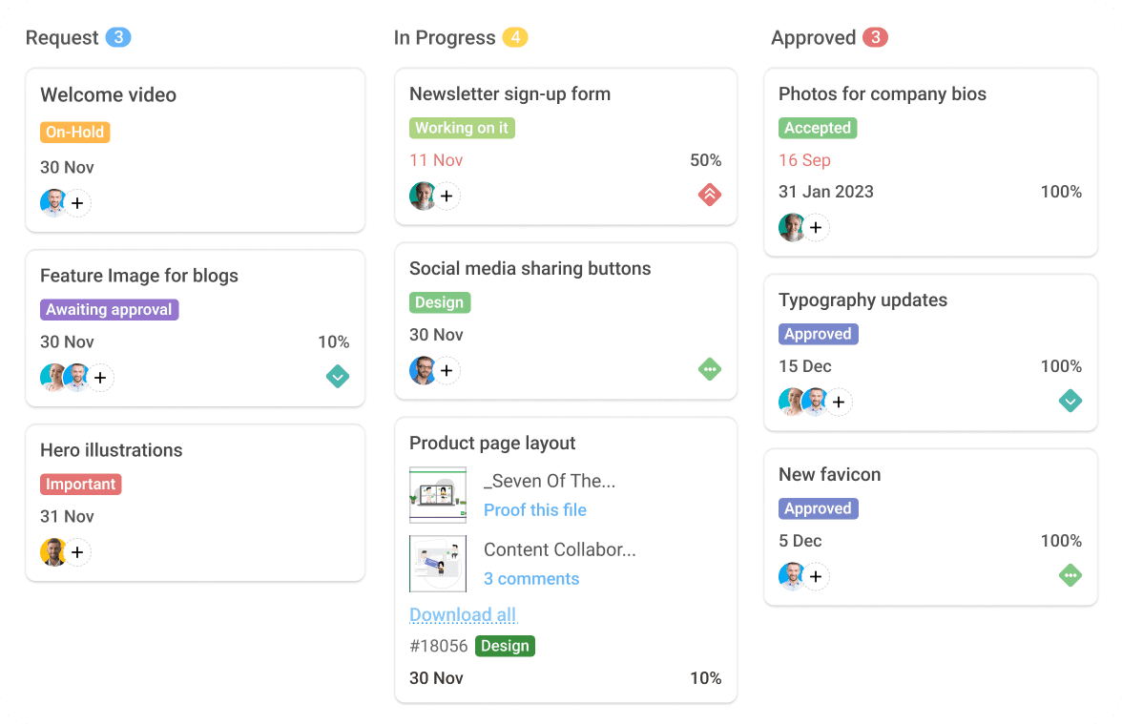Click the count badge on the Request column
Viewport: 1122px width, 724px height.
pyautogui.click(x=117, y=37)
